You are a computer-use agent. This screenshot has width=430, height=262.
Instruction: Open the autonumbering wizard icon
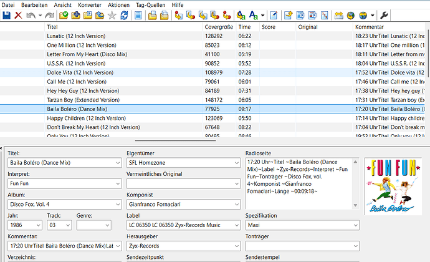tap(325, 16)
